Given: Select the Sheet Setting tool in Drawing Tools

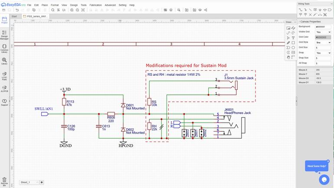Looking at the screenshot, I should (x=288, y=28).
